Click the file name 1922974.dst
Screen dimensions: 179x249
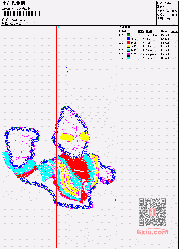(17, 20)
